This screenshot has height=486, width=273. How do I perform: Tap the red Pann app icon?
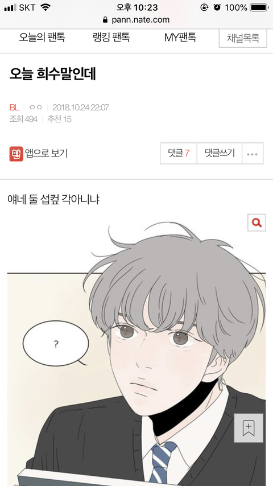(16, 154)
